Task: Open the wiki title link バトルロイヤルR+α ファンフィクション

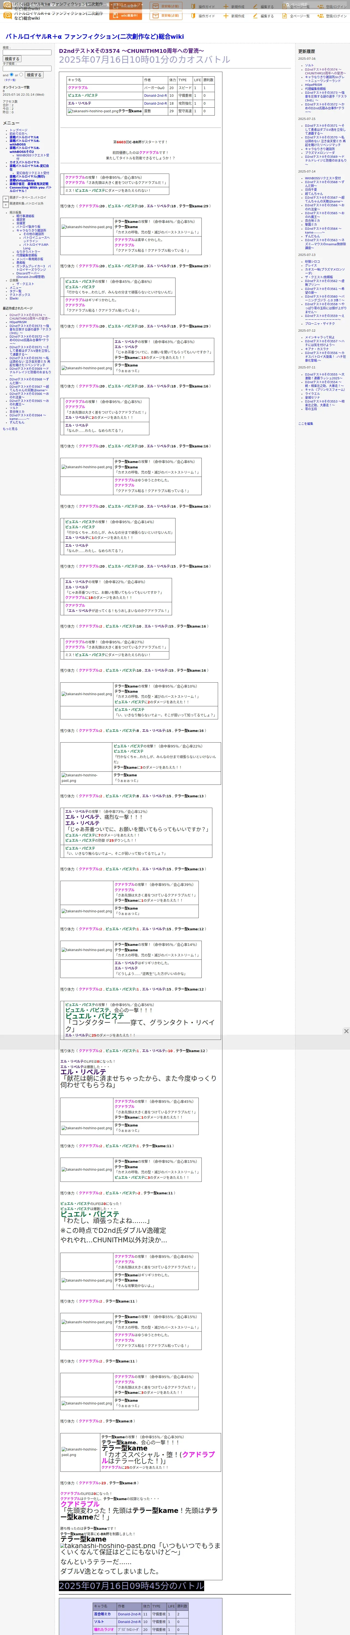Action: (95, 37)
